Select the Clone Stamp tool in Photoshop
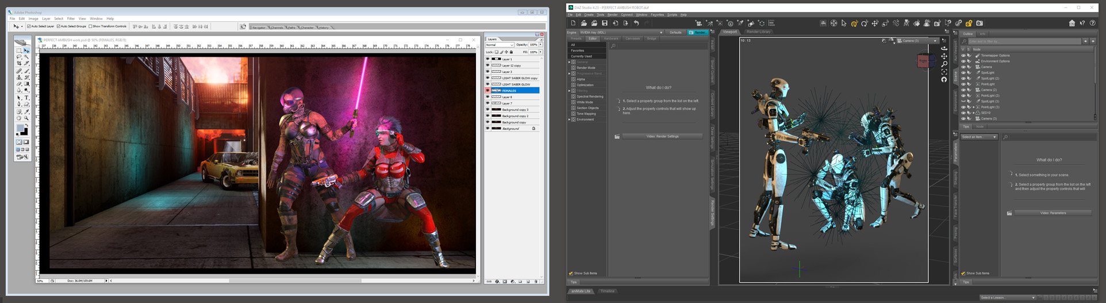Screen dimensions: 1106x303 tap(20, 77)
